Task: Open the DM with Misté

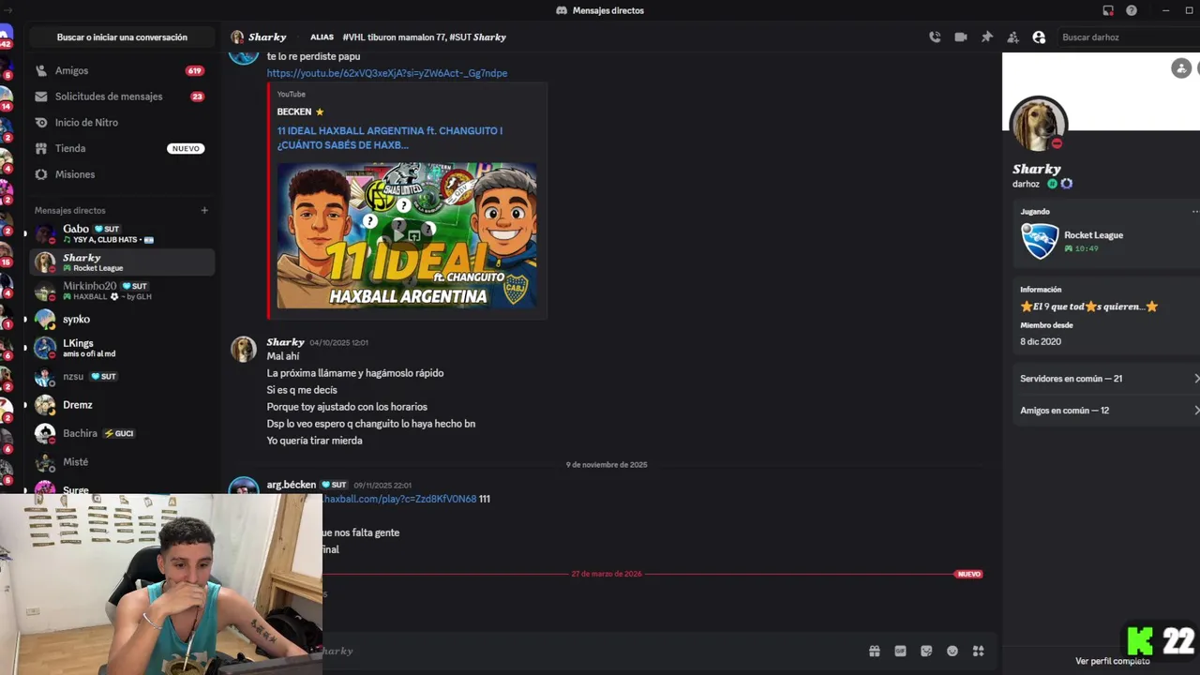Action: tap(122, 462)
